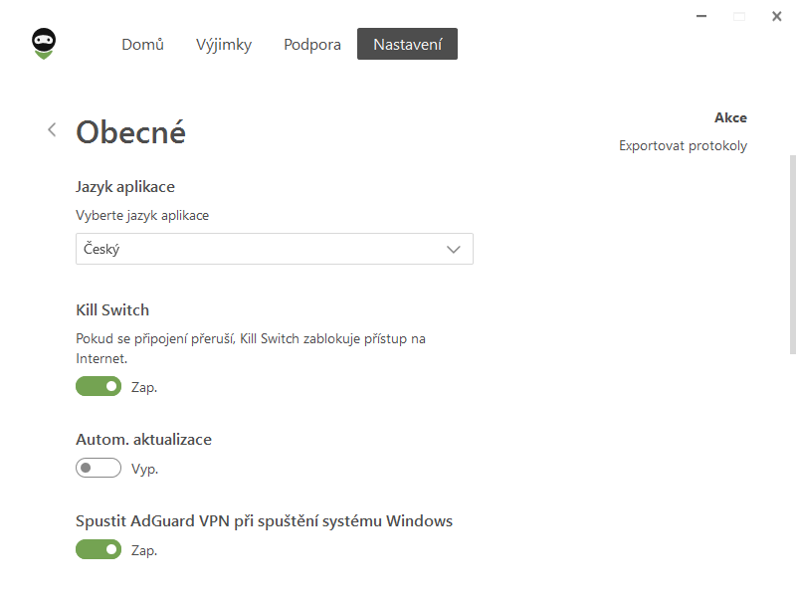
Task: Close the AdGuard VPN window
Action: [x=776, y=16]
